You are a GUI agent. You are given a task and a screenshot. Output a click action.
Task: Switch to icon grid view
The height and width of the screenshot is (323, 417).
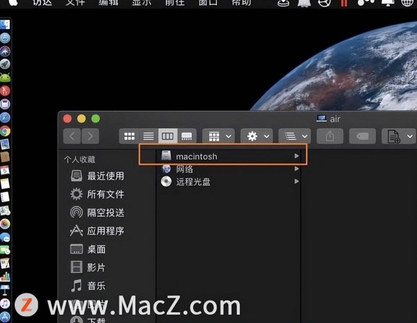point(129,137)
